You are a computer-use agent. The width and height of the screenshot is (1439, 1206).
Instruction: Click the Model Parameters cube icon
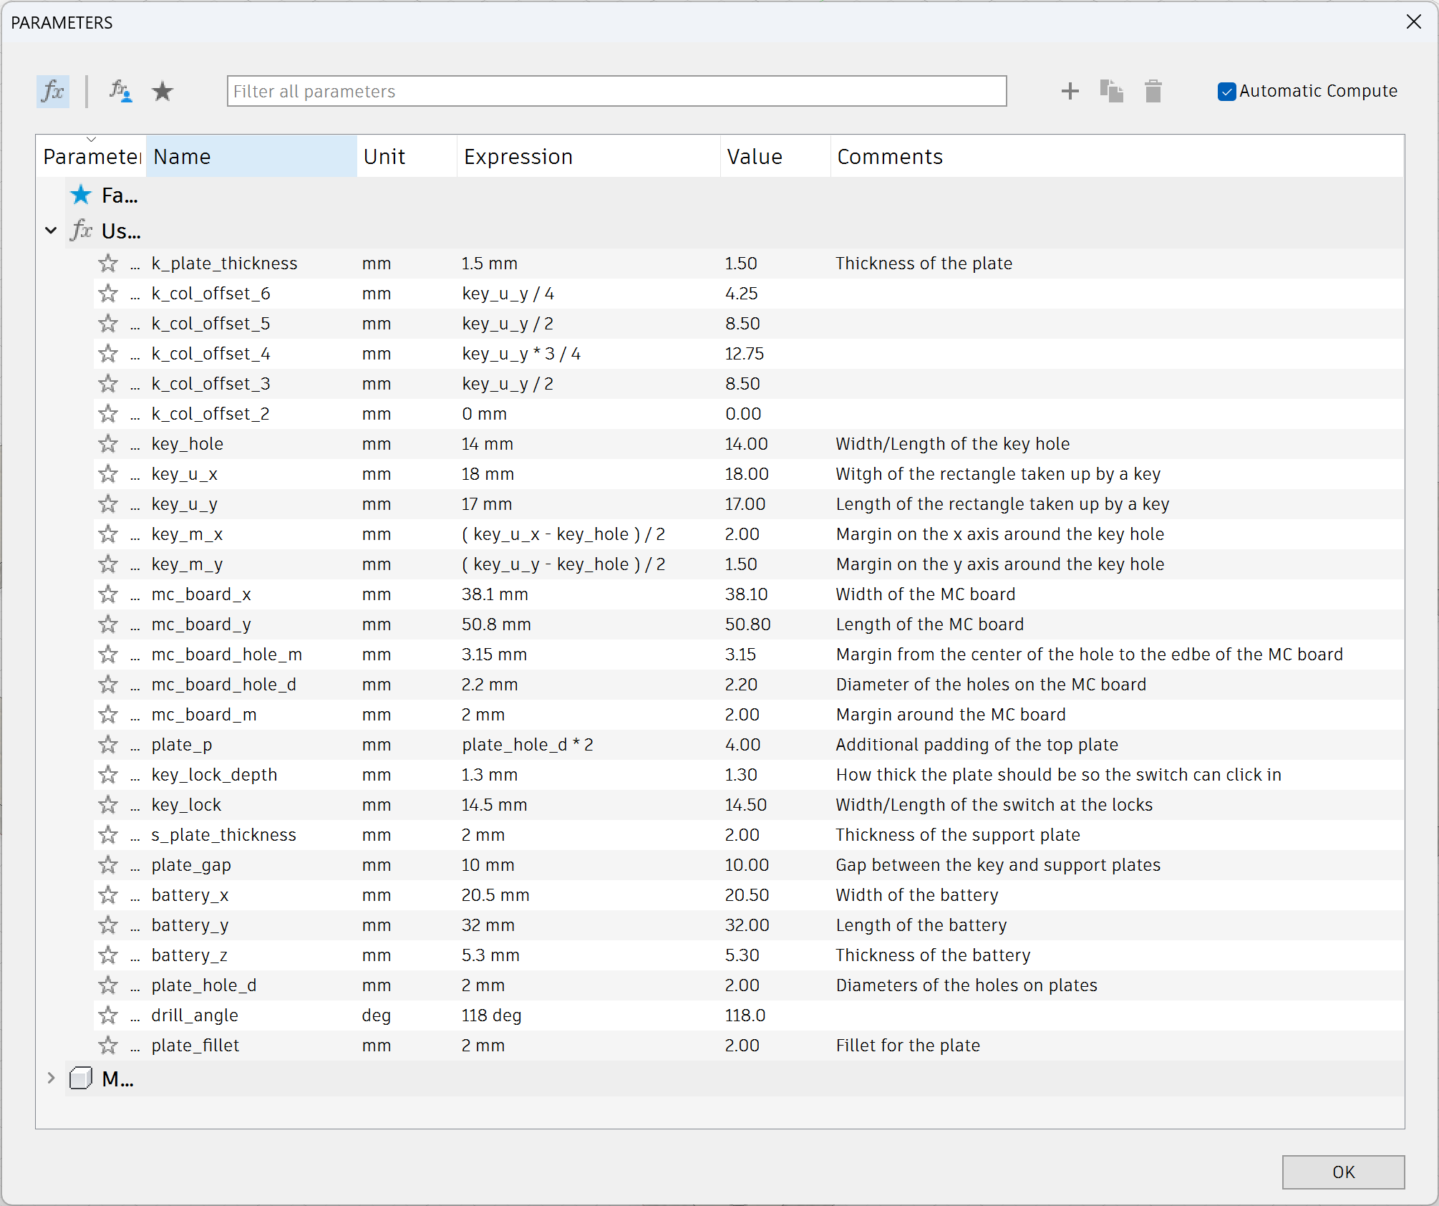tap(81, 1078)
